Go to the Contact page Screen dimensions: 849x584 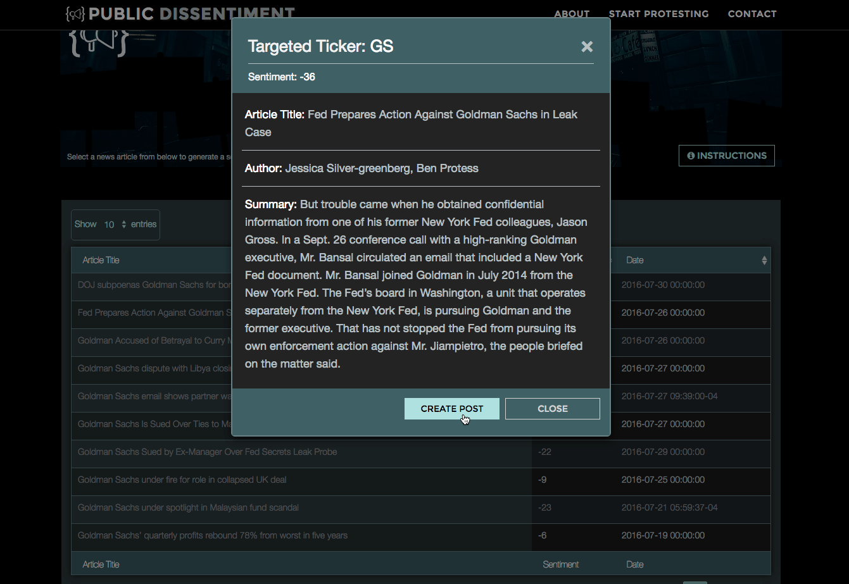pos(752,14)
